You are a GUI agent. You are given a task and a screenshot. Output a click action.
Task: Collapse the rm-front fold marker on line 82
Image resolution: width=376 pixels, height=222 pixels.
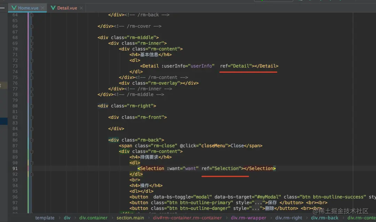pos(32,118)
